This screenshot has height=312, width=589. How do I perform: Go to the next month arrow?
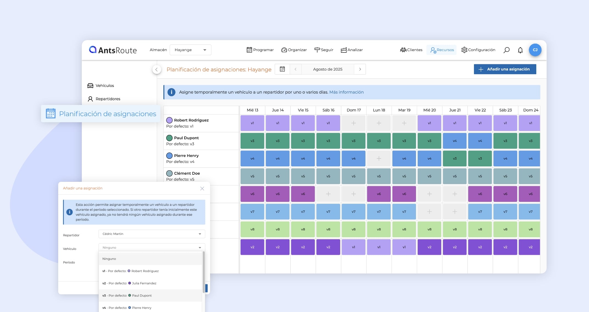coord(360,69)
